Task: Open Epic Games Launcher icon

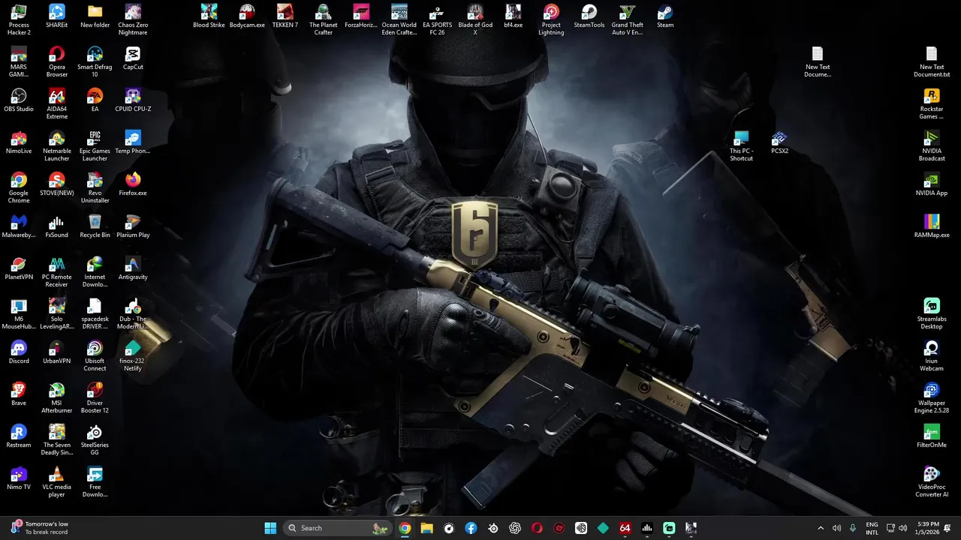Action: (x=95, y=145)
